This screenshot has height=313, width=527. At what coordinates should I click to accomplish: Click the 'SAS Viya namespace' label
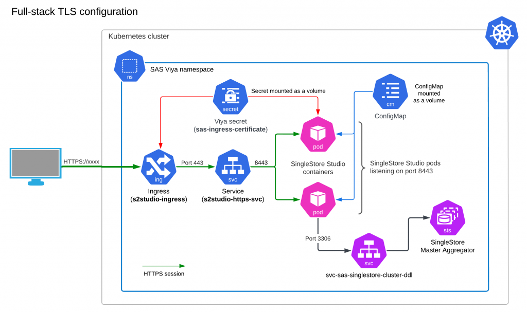coord(182,69)
